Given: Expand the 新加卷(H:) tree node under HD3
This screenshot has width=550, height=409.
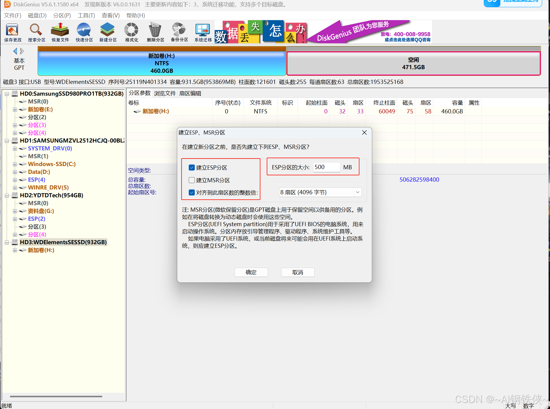Looking at the screenshot, I should point(15,250).
